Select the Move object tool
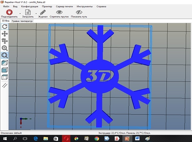The width and height of the screenshot is (192, 142). pyautogui.click(x=5, y=41)
